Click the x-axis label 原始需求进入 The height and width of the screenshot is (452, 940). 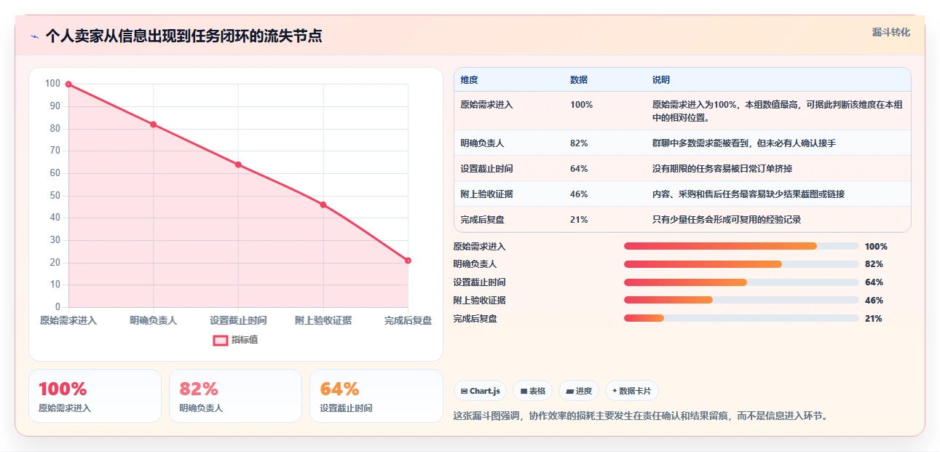[68, 320]
